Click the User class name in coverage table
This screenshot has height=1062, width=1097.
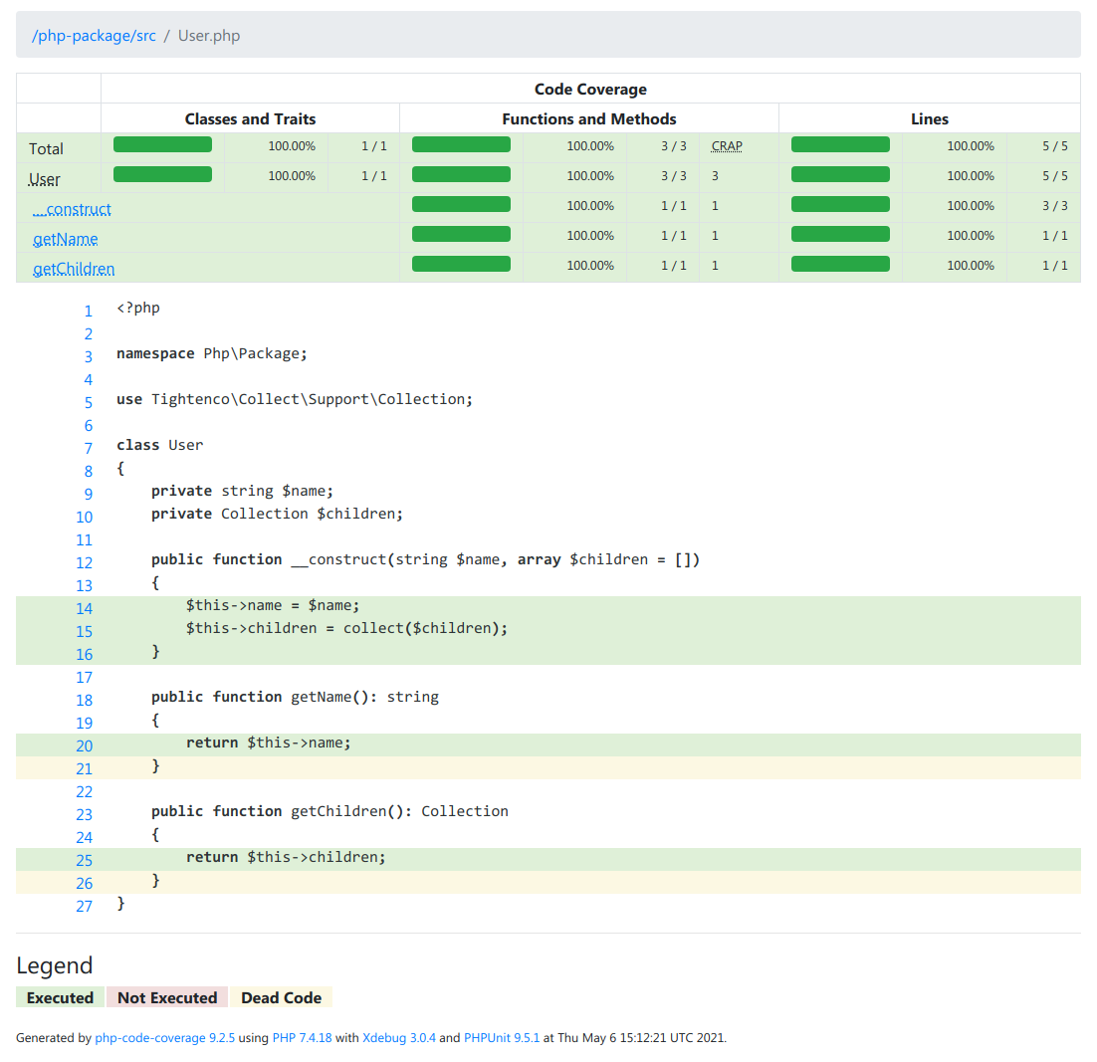46,177
